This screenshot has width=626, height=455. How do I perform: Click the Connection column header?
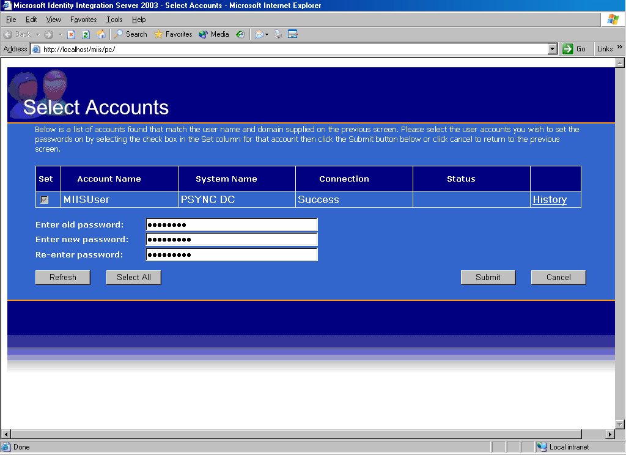(354, 179)
